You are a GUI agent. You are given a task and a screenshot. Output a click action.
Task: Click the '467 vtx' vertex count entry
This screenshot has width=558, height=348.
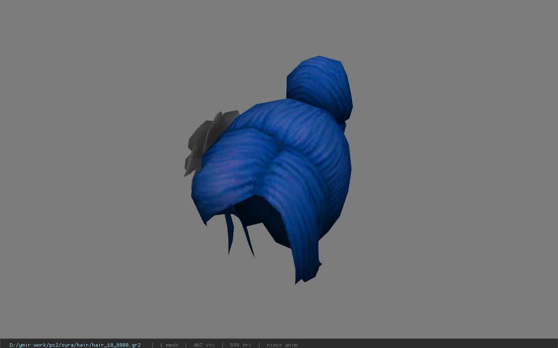pyautogui.click(x=204, y=345)
